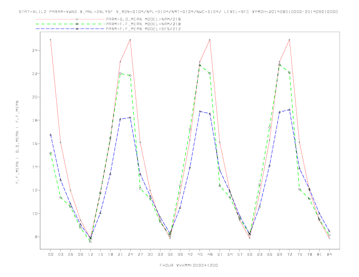
Task: Click y-axis tick label 8
Action: coord(36,237)
